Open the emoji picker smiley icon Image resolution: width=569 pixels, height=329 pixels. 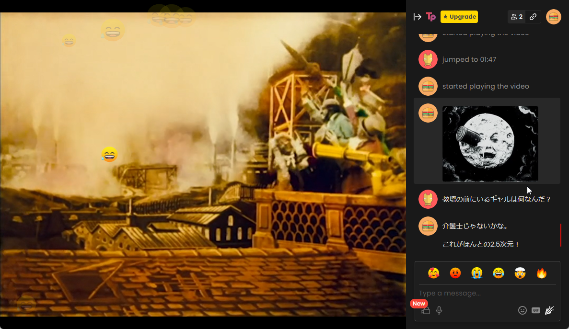[x=522, y=310]
